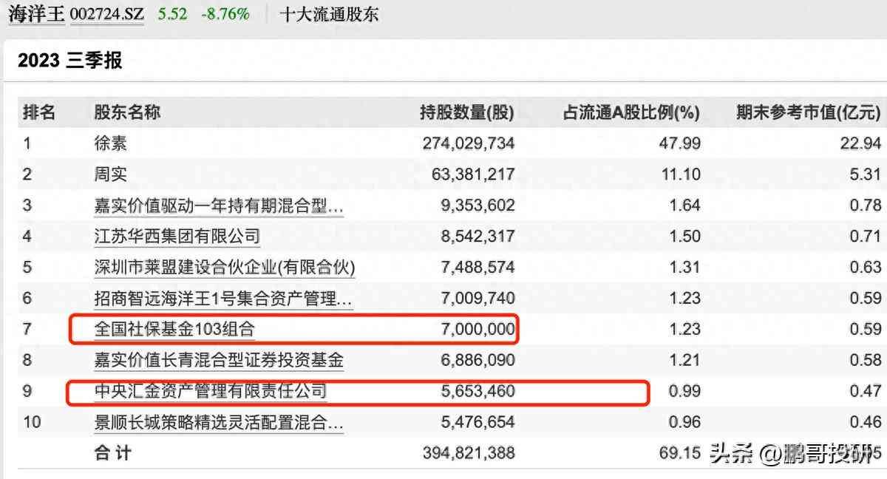This screenshot has height=479, width=887.
Task: Open 嘉实价值驱动一年持有期混合型 fund link
Action: coord(219,205)
